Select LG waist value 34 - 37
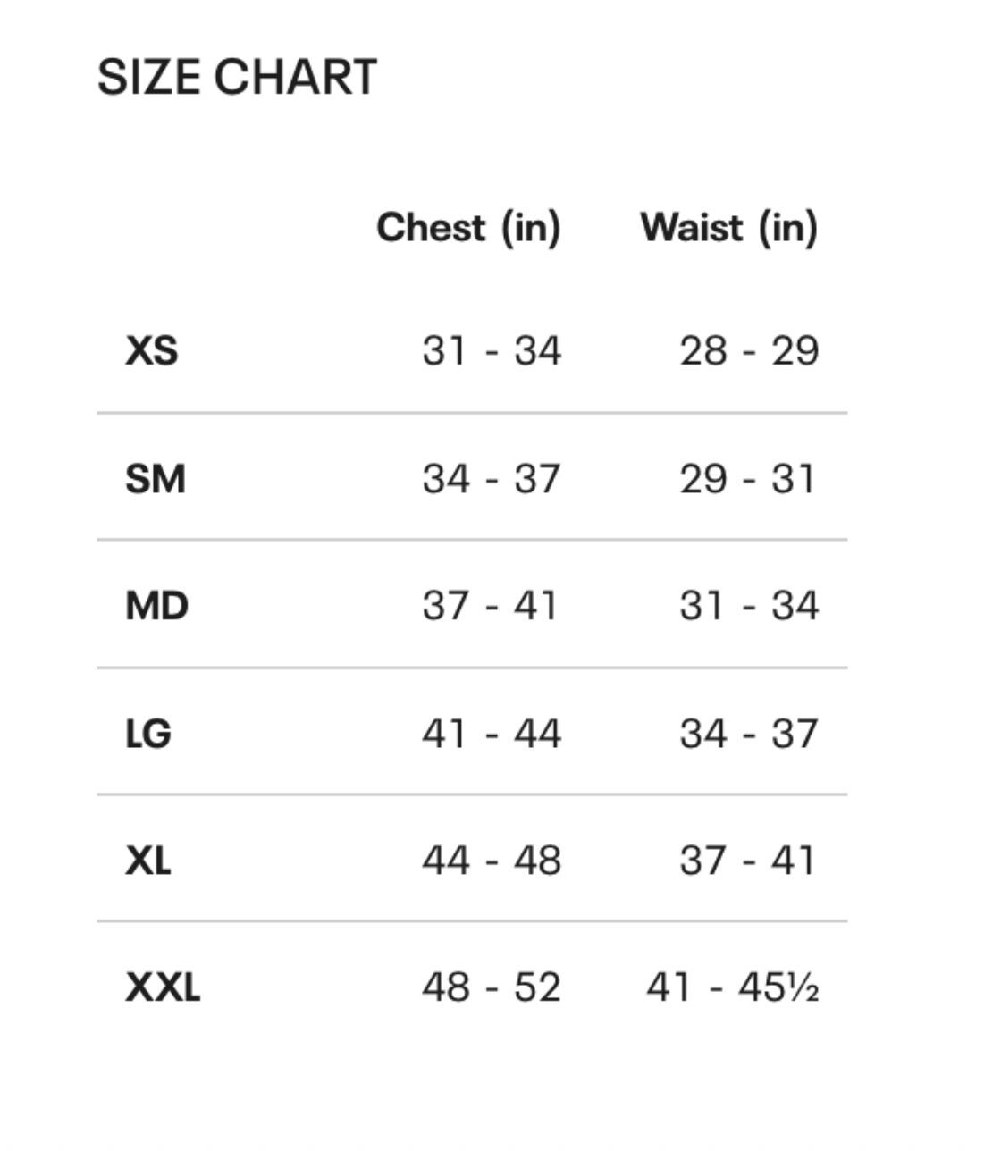Screen dimensions: 1001x1151 pyautogui.click(x=749, y=734)
